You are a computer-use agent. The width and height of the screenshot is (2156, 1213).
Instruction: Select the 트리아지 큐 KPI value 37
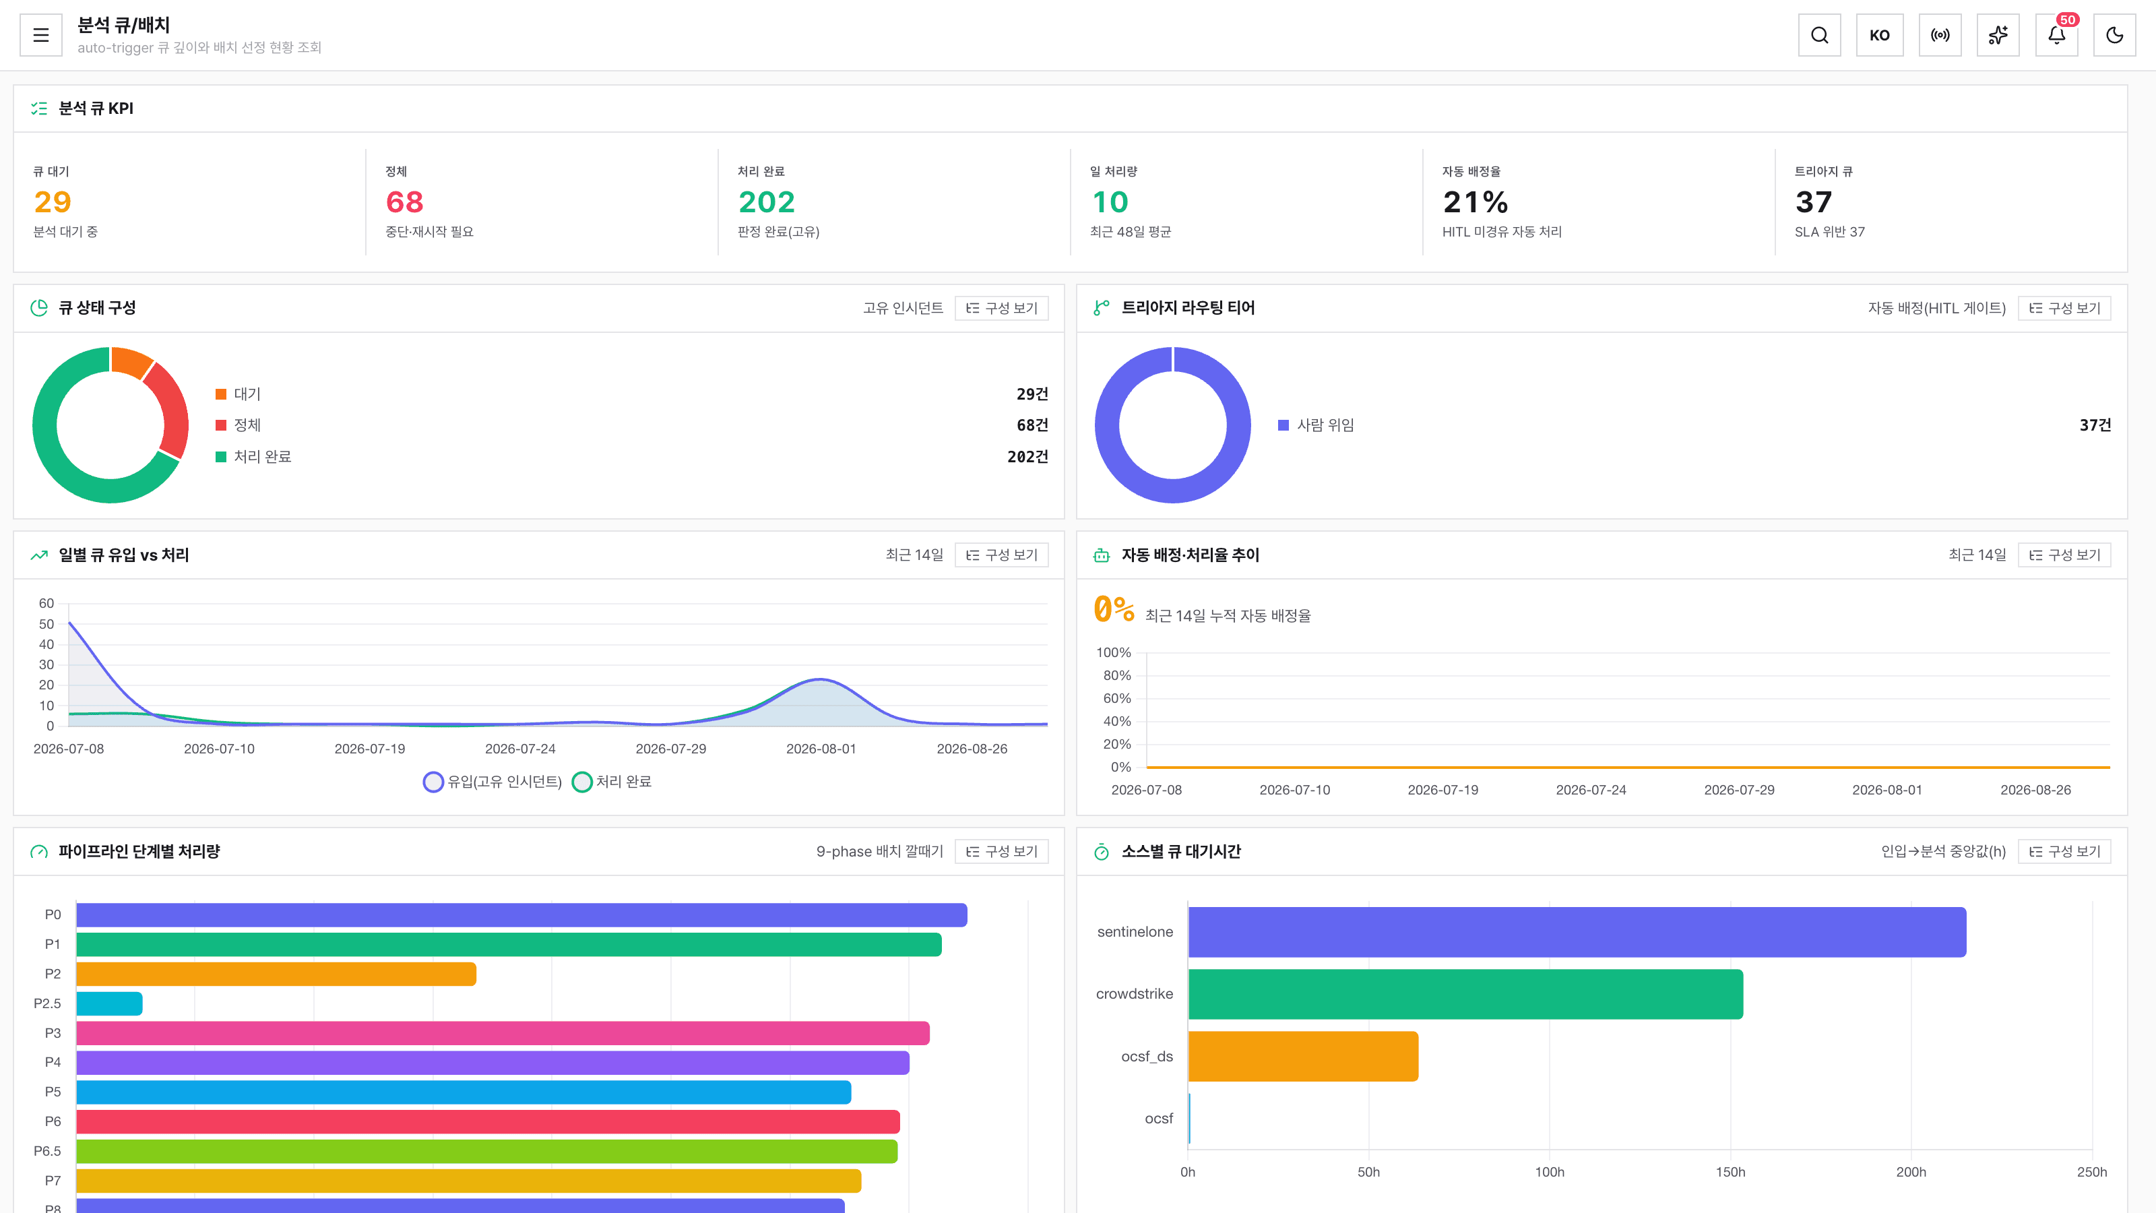tap(1814, 201)
